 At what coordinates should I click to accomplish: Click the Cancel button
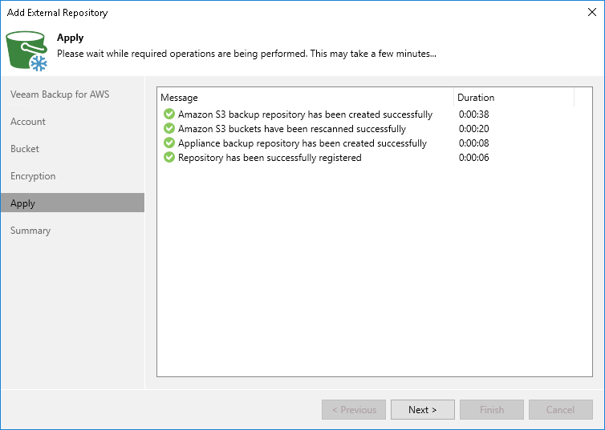point(560,410)
